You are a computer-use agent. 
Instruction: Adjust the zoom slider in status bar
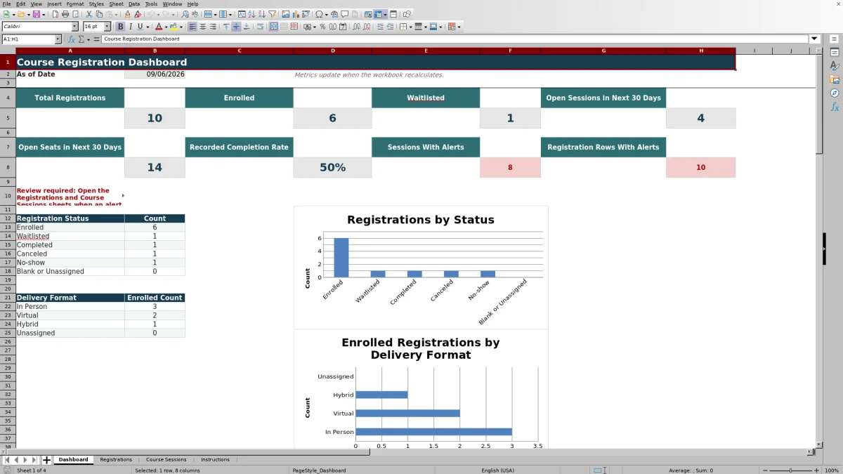pos(791,470)
